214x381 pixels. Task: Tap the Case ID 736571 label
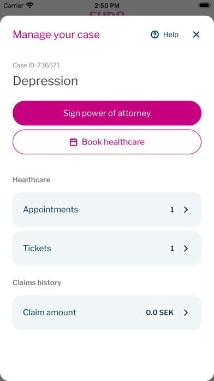(x=36, y=65)
